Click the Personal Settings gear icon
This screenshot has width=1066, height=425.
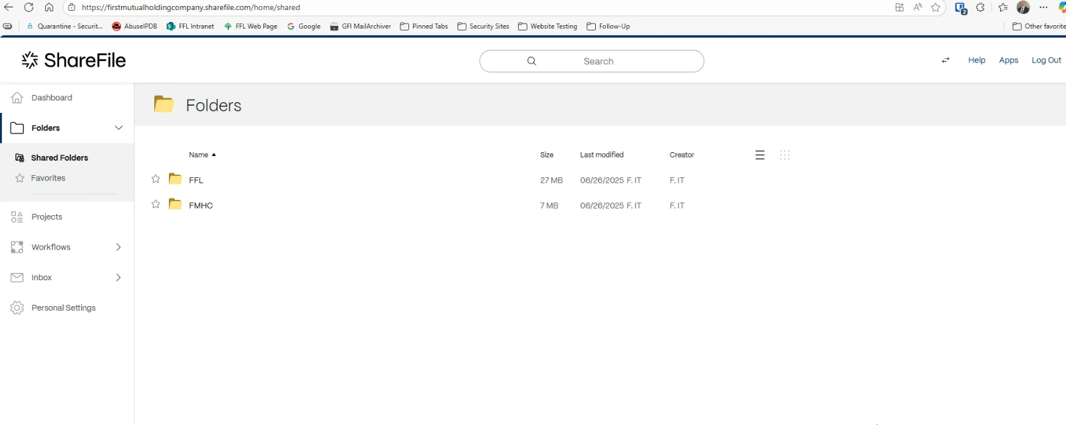click(17, 308)
